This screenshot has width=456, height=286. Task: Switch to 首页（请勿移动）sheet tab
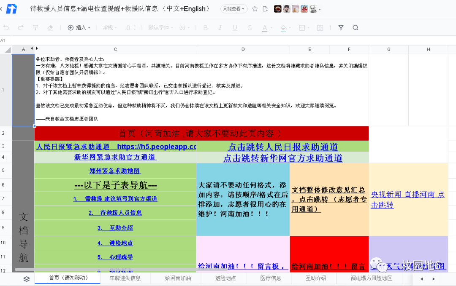coord(68,278)
